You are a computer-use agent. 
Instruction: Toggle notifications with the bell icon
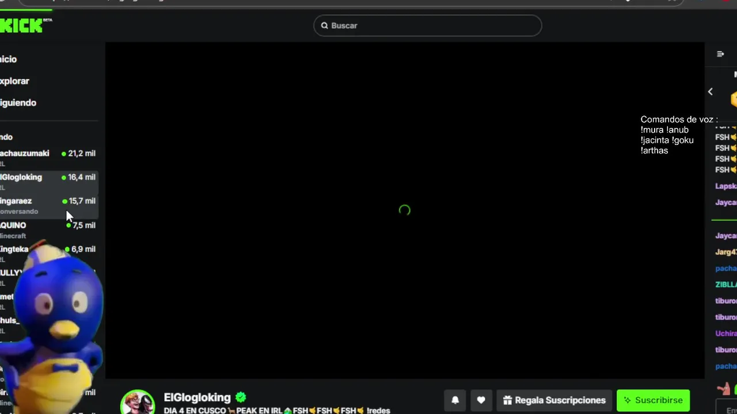[x=455, y=400]
